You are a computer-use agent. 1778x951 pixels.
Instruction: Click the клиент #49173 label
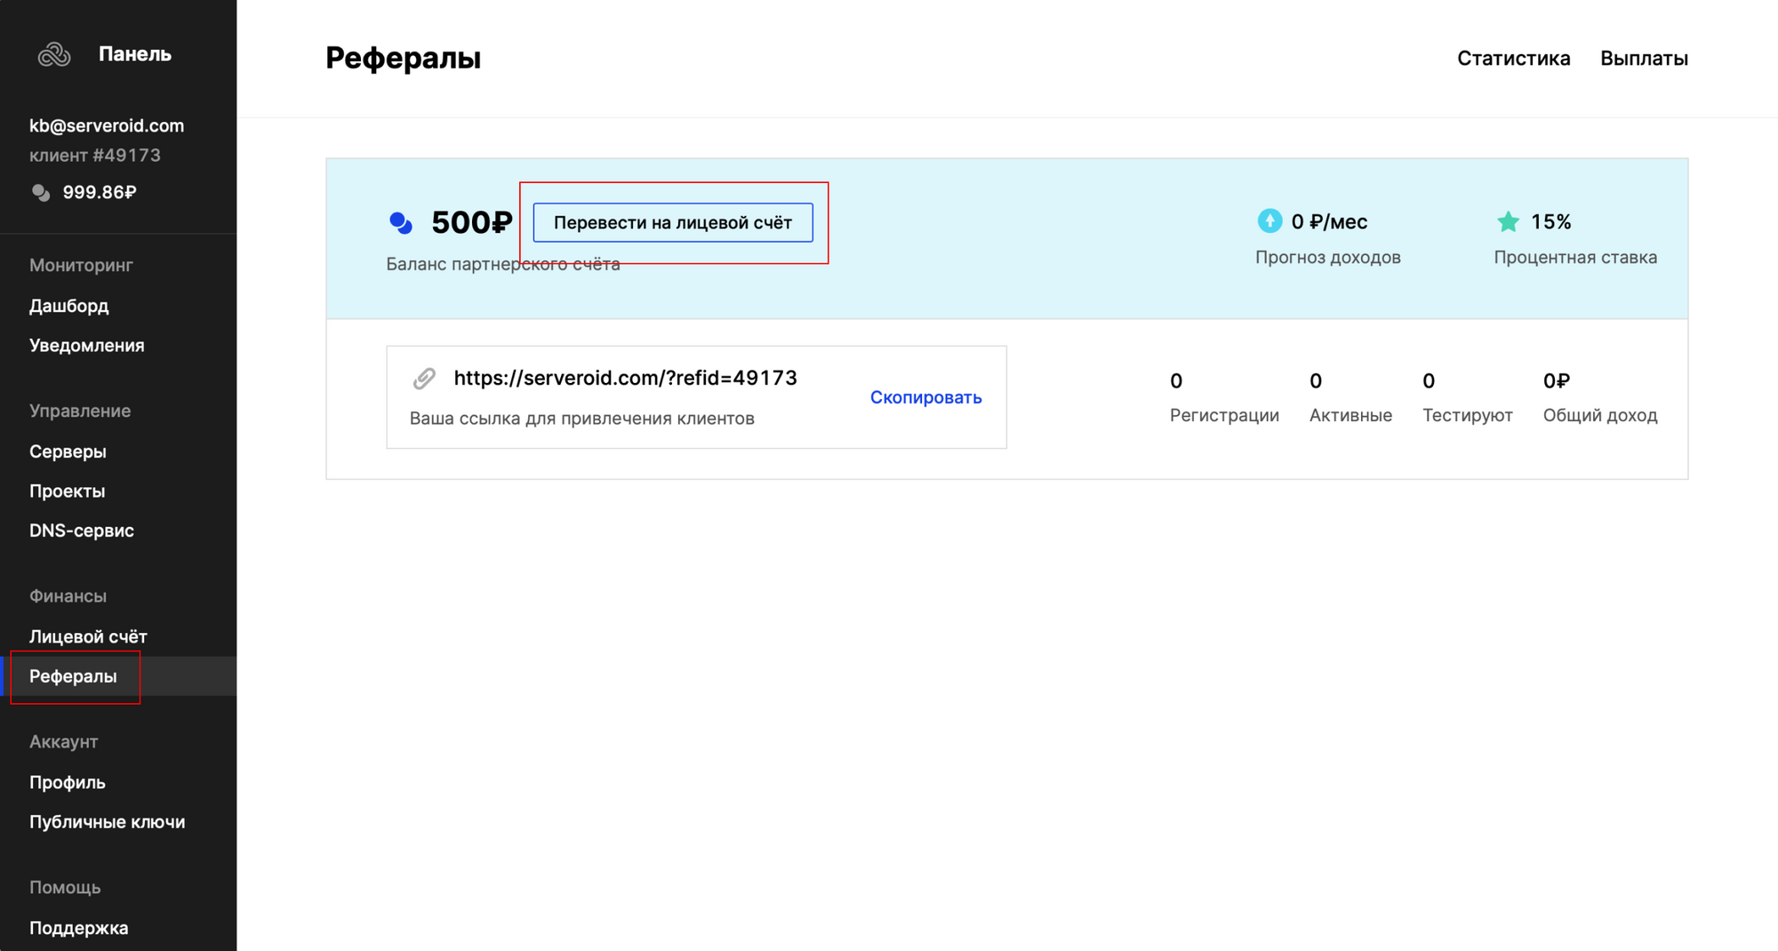(95, 156)
